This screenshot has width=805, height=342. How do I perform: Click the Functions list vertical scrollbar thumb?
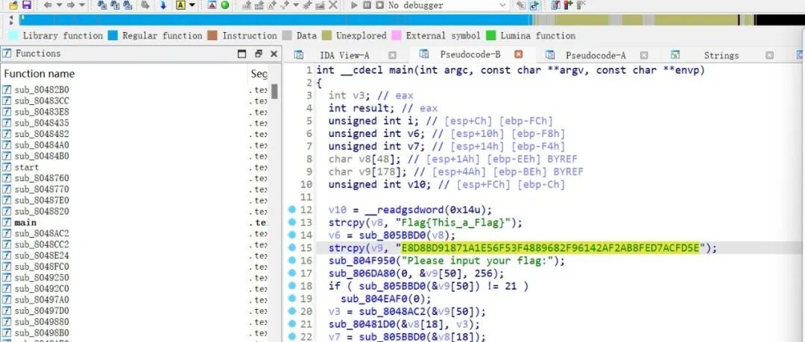pyautogui.click(x=274, y=92)
